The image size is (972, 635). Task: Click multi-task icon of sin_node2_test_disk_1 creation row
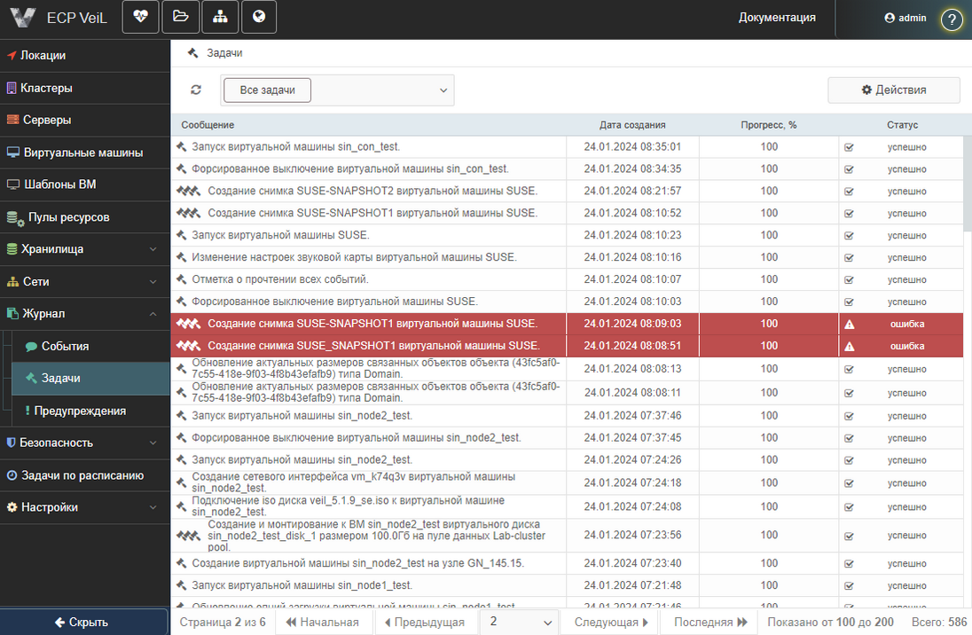pyautogui.click(x=188, y=535)
